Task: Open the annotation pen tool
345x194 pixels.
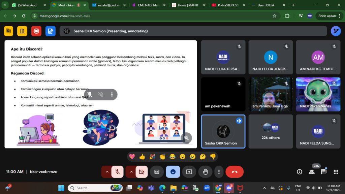Action: (336, 31)
